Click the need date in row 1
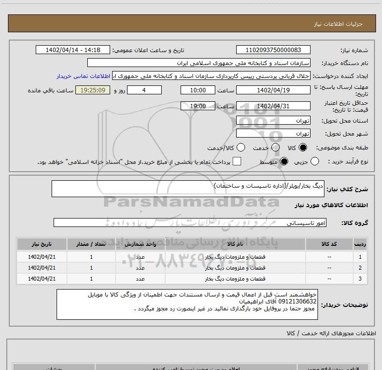This screenshot has width=382, height=370. tap(42, 257)
